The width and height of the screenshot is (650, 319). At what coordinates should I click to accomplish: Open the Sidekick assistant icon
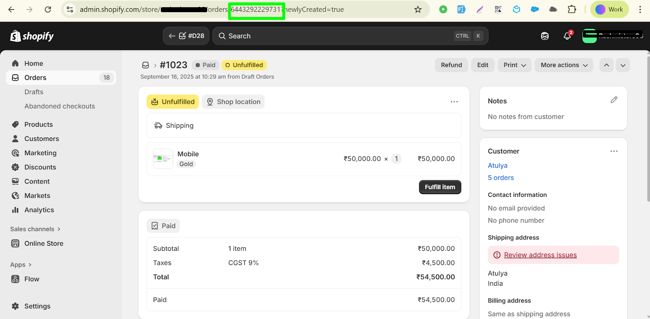[x=545, y=36]
